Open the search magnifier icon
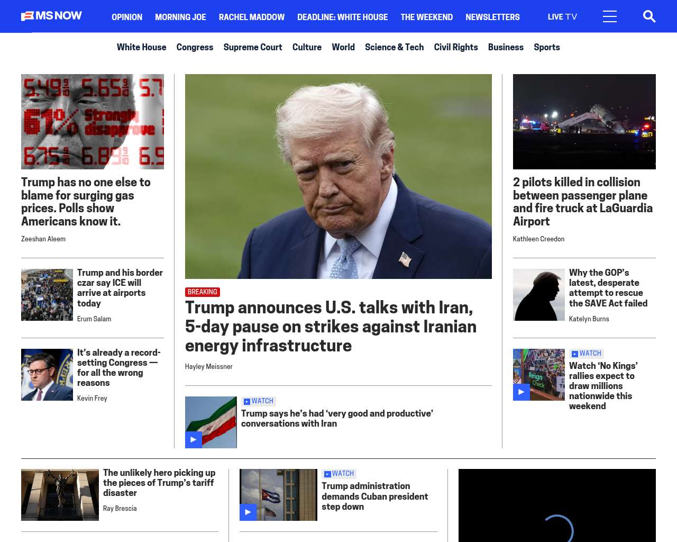 point(649,16)
